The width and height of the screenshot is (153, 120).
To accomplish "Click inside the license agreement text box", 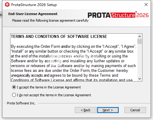I will pos(74,57).
